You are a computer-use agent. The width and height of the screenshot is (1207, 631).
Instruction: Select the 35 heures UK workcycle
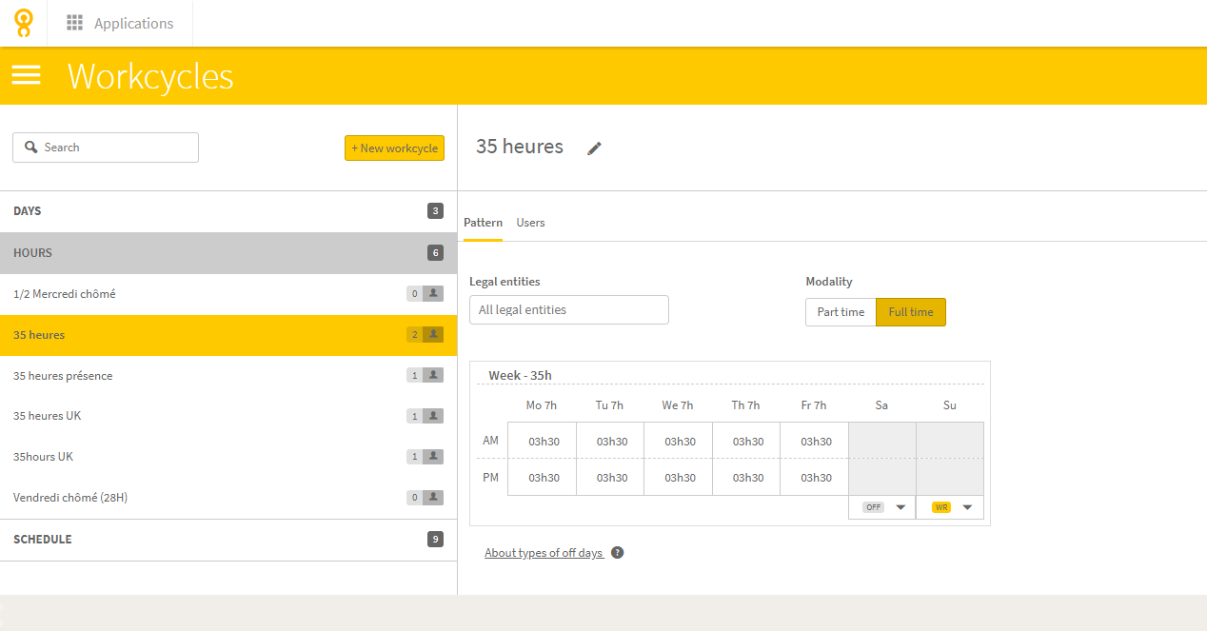tap(228, 416)
